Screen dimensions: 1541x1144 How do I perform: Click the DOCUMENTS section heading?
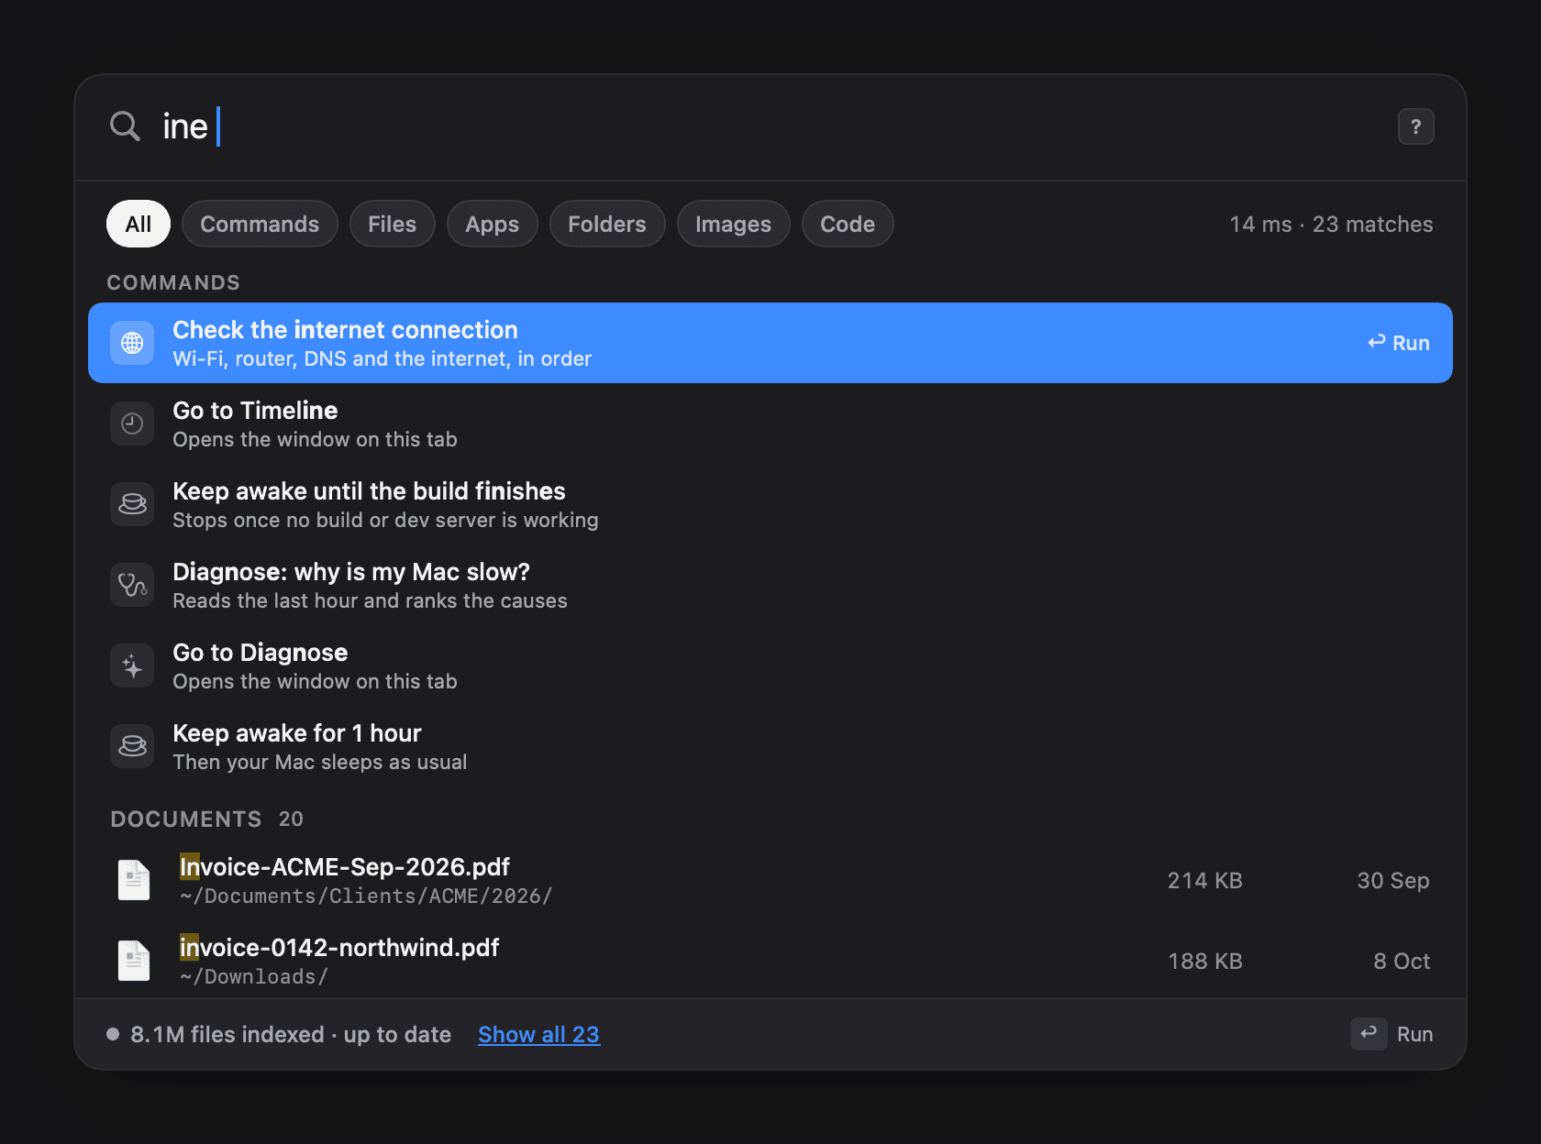[186, 819]
